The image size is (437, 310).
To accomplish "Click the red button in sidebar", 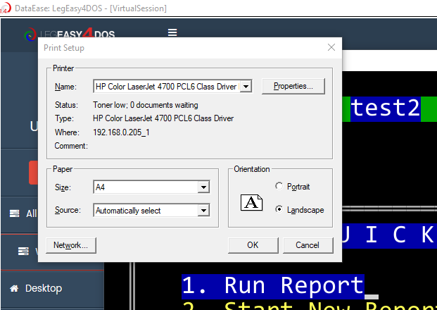I will (33, 173).
